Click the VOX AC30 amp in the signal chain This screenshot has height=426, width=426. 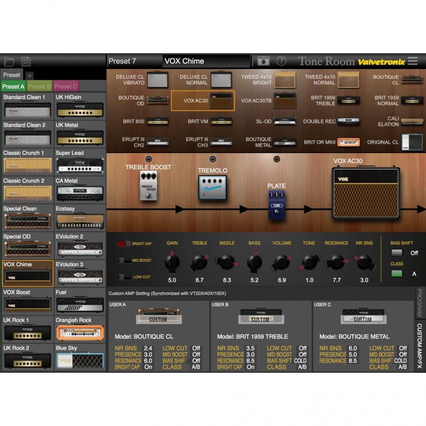pos(364,193)
